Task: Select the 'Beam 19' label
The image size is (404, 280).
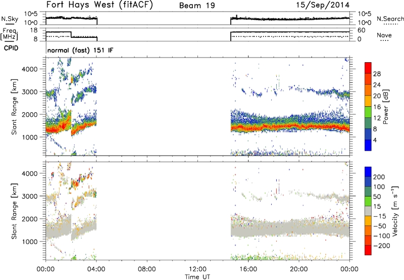Action: [197, 6]
